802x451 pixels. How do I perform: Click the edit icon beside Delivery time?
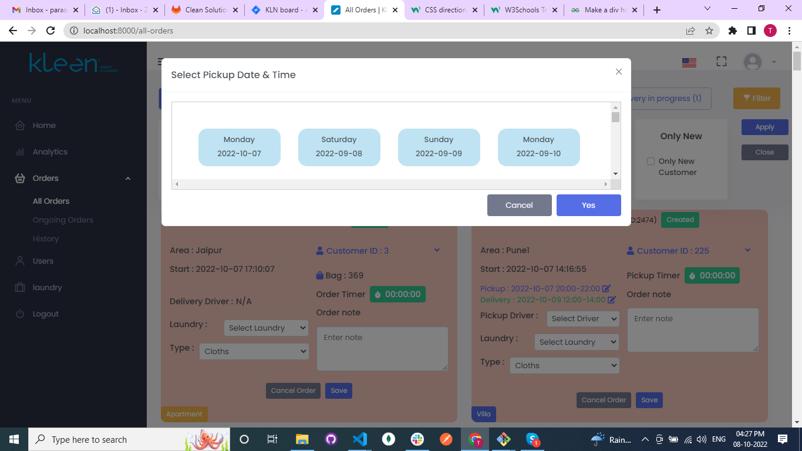(x=612, y=300)
